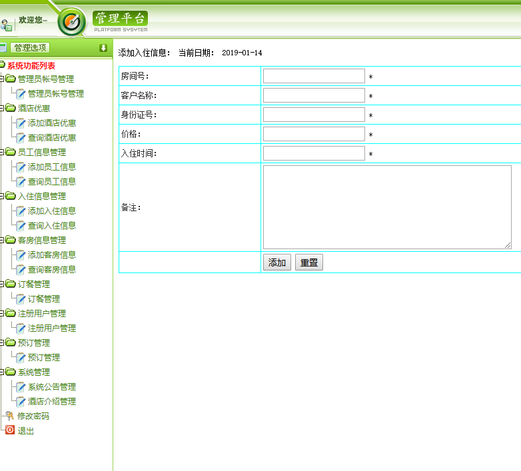Click the page icon beside 添加员工信息
The width and height of the screenshot is (521, 471).
tap(21, 167)
